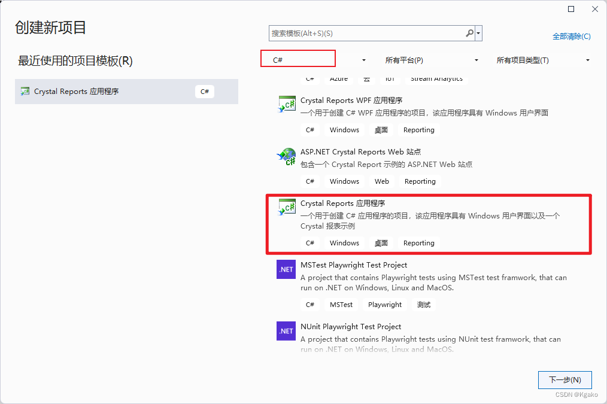The width and height of the screenshot is (607, 404).
Task: Select recent template Crystal Reports 应用程序
Action: tap(126, 92)
